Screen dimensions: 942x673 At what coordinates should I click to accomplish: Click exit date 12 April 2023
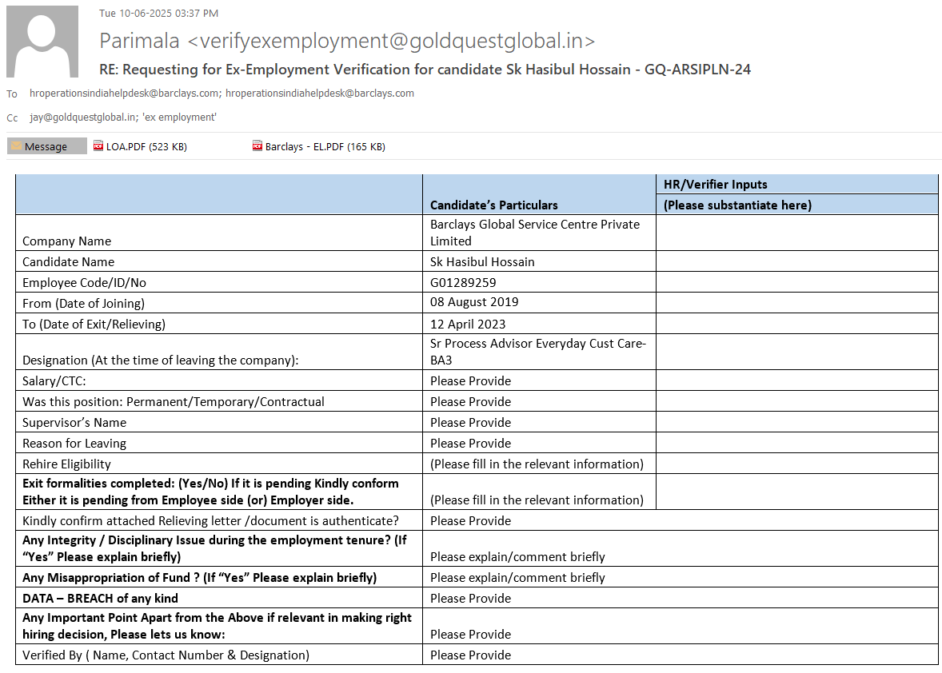click(x=467, y=325)
